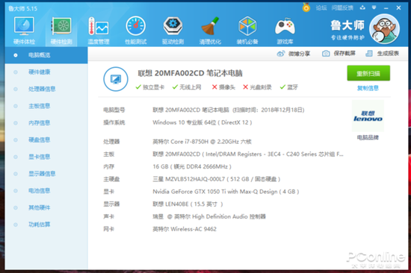Viewport: 411px width, 273px height.
Task: Click 保存截屏 save screenshot
Action: [339, 54]
